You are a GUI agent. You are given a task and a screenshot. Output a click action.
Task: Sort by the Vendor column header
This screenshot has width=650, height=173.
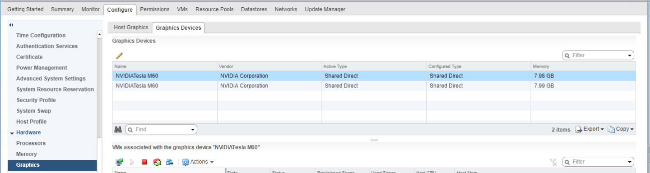(x=269, y=66)
